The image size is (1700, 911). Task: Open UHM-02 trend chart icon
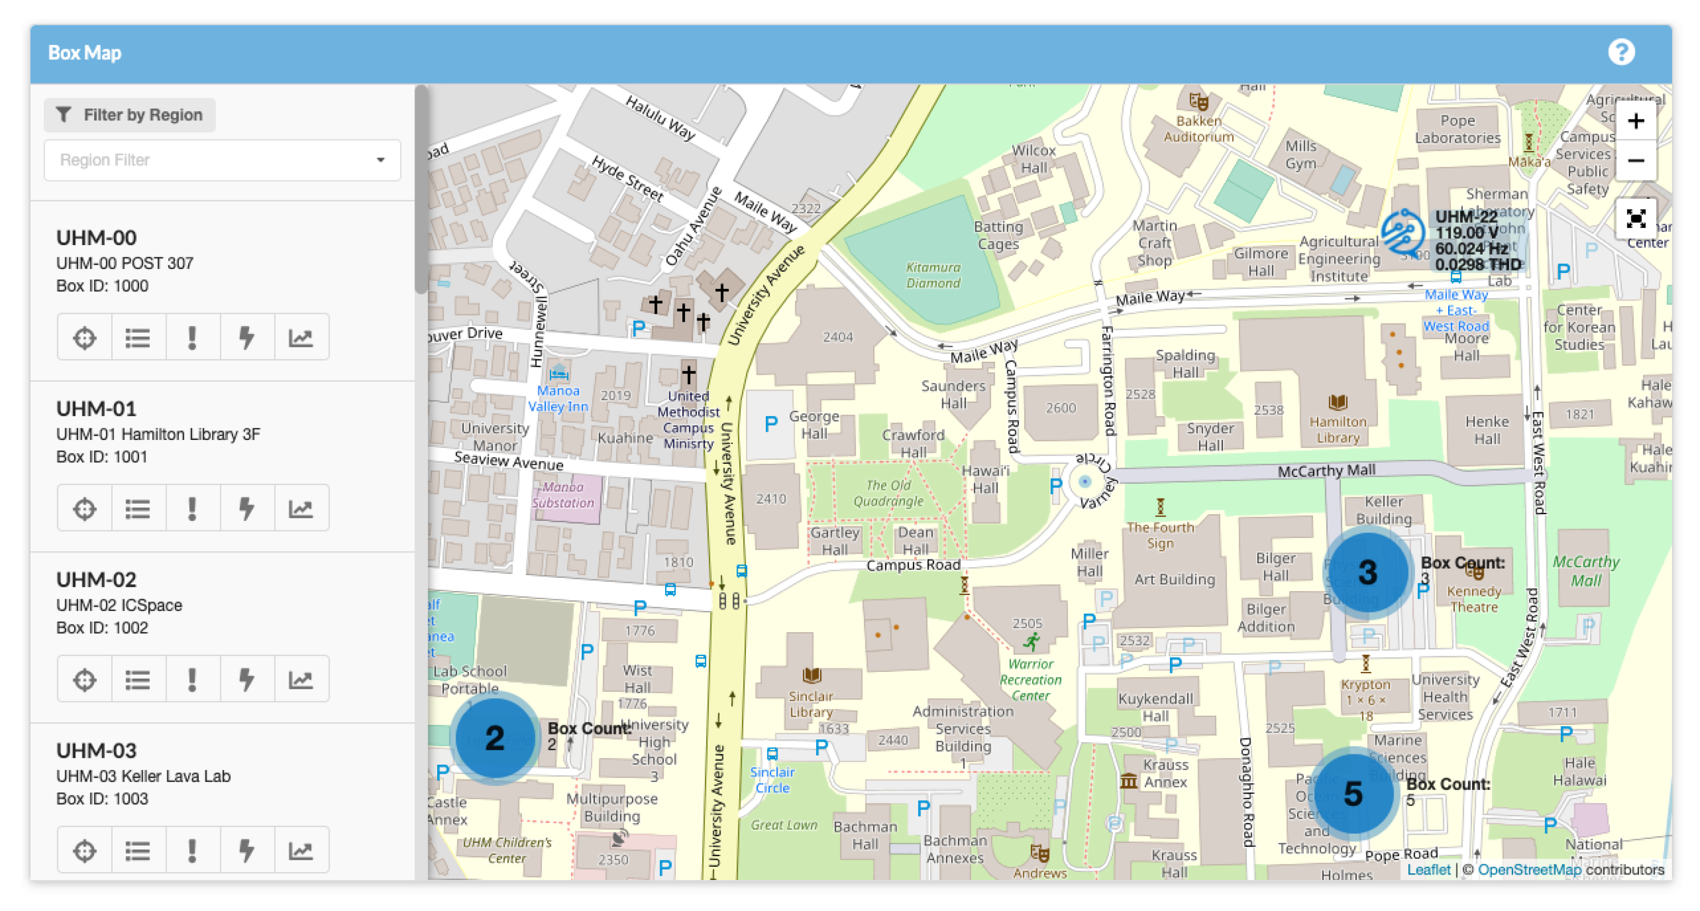(x=300, y=679)
